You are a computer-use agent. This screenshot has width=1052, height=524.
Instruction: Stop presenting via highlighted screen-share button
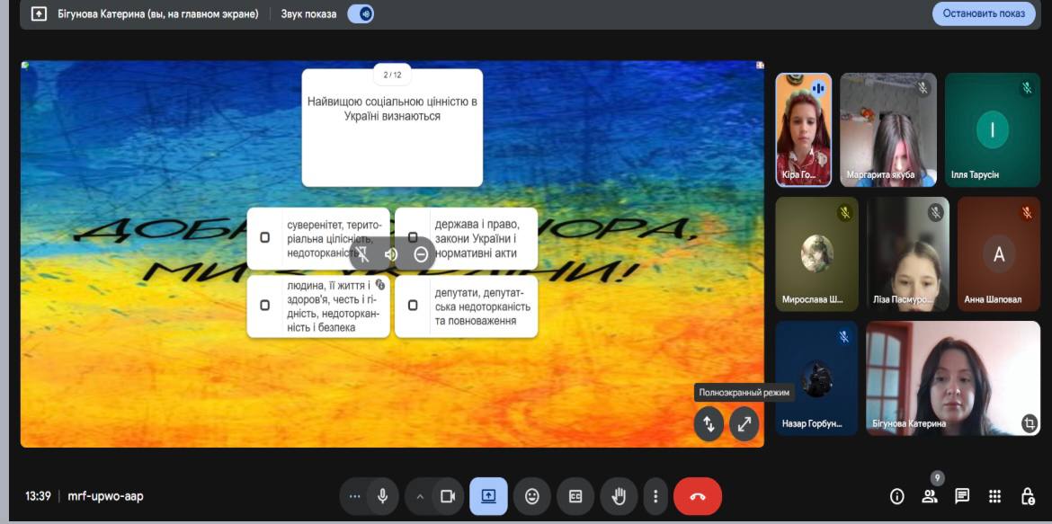488,496
